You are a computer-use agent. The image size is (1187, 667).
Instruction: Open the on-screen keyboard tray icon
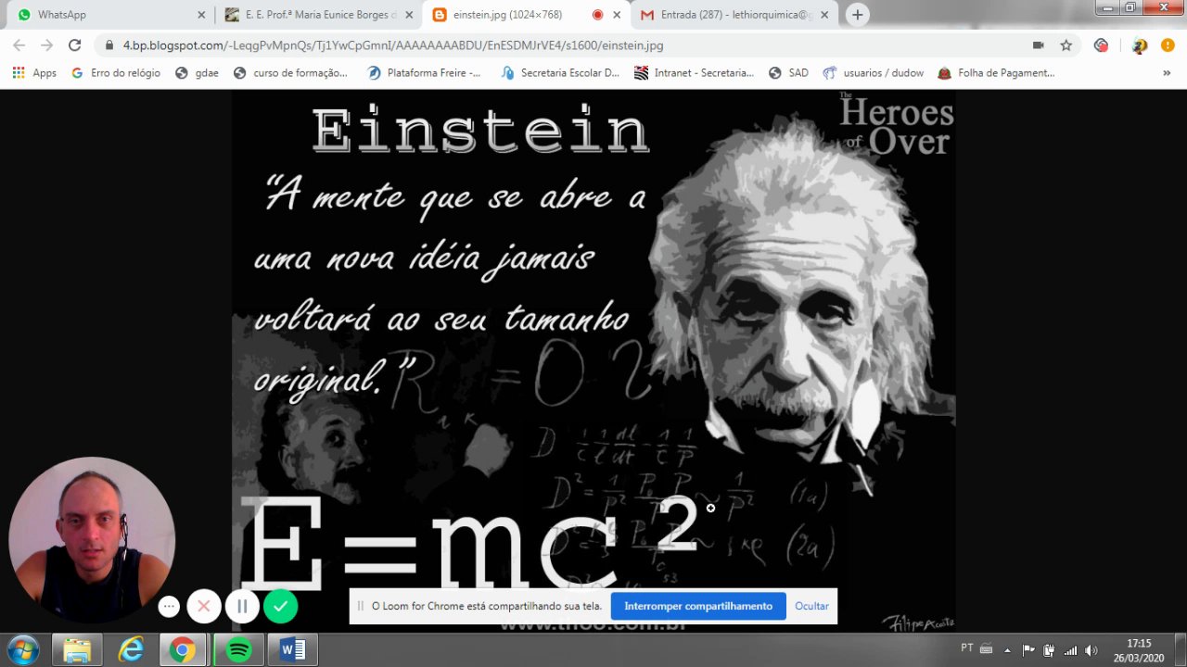click(987, 648)
